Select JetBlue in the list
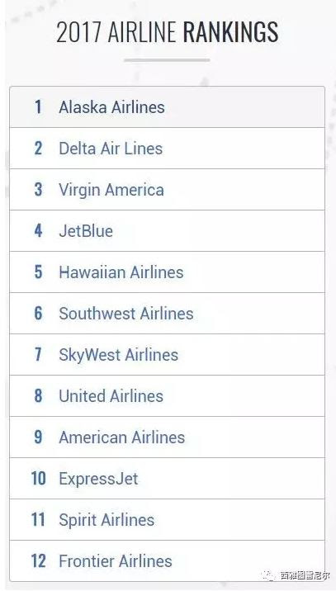The width and height of the screenshot is (336, 591). [x=167, y=230]
